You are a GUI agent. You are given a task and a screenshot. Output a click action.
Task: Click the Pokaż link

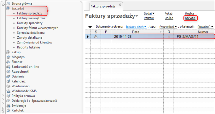169,14
